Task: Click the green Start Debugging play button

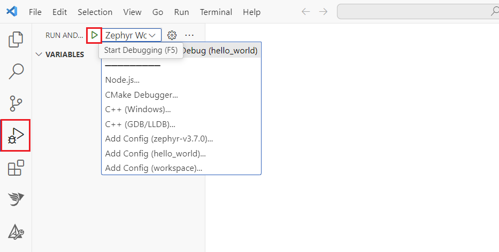Action: [94, 35]
